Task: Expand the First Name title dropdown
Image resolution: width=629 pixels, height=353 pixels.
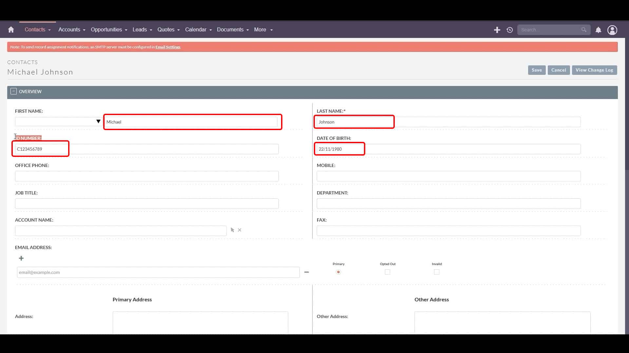Action: [x=98, y=122]
